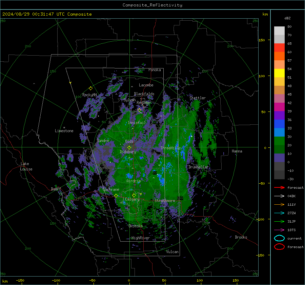
Task: Click the Lake Louise label
Action: pyautogui.click(x=26, y=166)
